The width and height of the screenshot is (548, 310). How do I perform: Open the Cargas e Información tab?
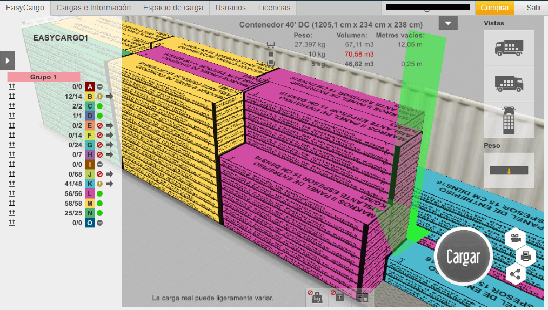pyautogui.click(x=93, y=8)
